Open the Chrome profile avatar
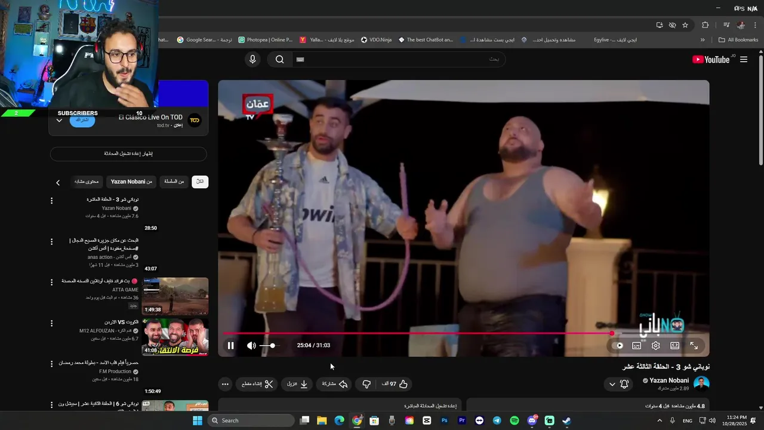 pyautogui.click(x=741, y=25)
